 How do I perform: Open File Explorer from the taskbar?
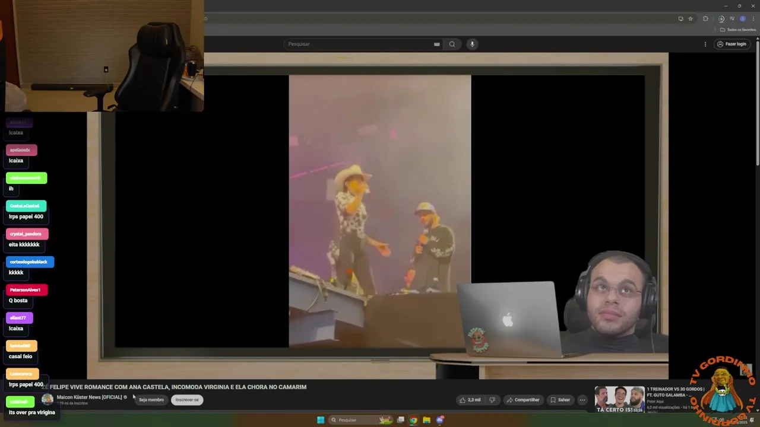(x=426, y=420)
